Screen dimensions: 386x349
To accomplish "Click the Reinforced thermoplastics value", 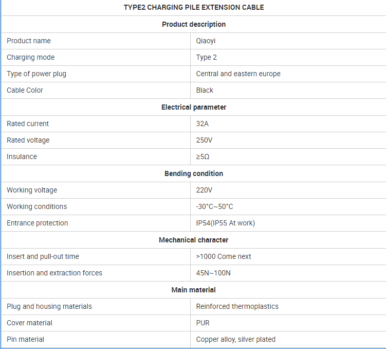I will 237,306.
